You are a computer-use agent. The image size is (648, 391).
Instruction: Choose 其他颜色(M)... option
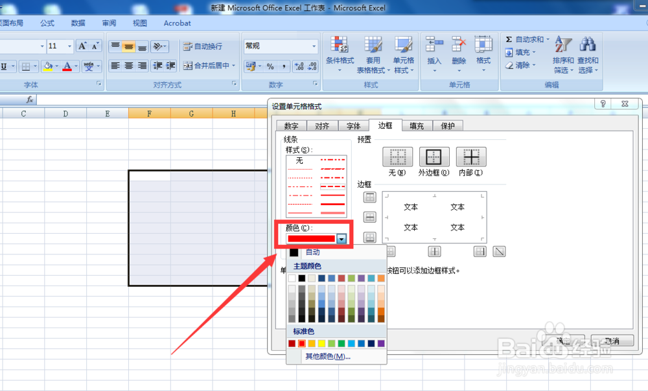pos(328,356)
